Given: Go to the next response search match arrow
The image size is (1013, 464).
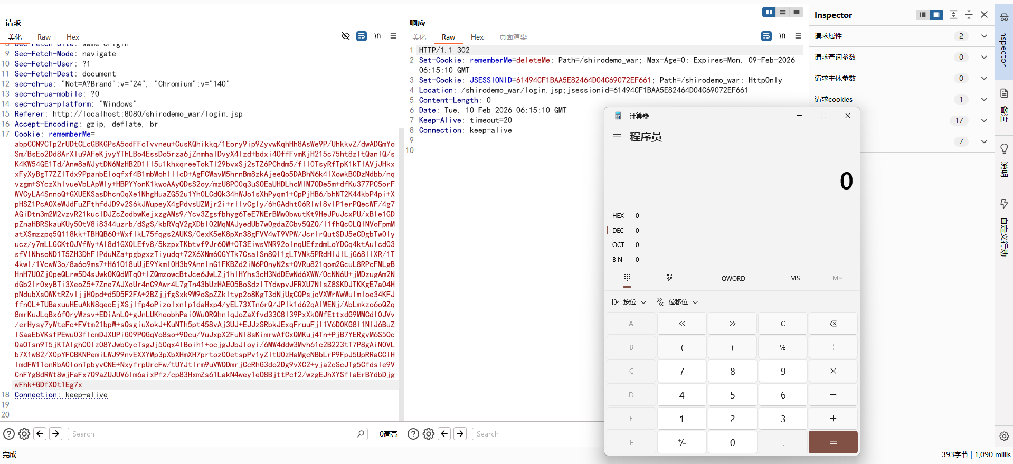Looking at the screenshot, I should [x=460, y=434].
